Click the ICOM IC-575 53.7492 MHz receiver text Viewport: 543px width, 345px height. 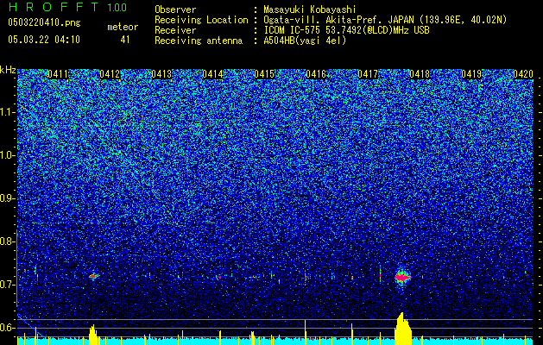point(346,30)
